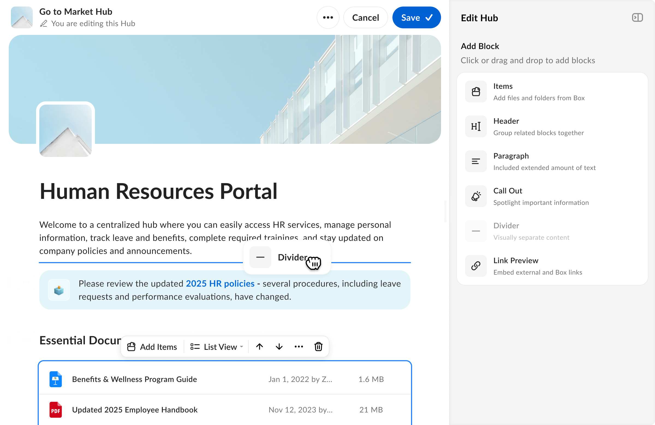
Task: Expand the List View dropdown
Action: point(217,347)
